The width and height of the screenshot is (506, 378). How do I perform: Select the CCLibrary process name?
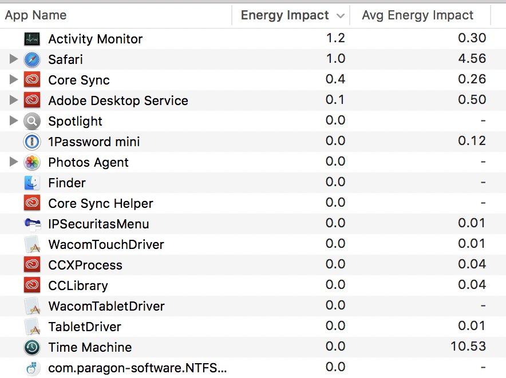pos(78,286)
